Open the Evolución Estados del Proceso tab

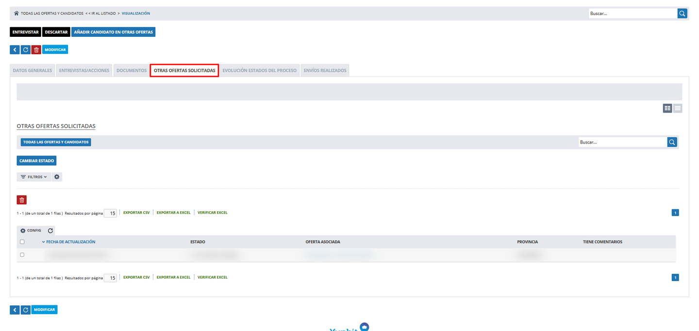click(x=260, y=70)
